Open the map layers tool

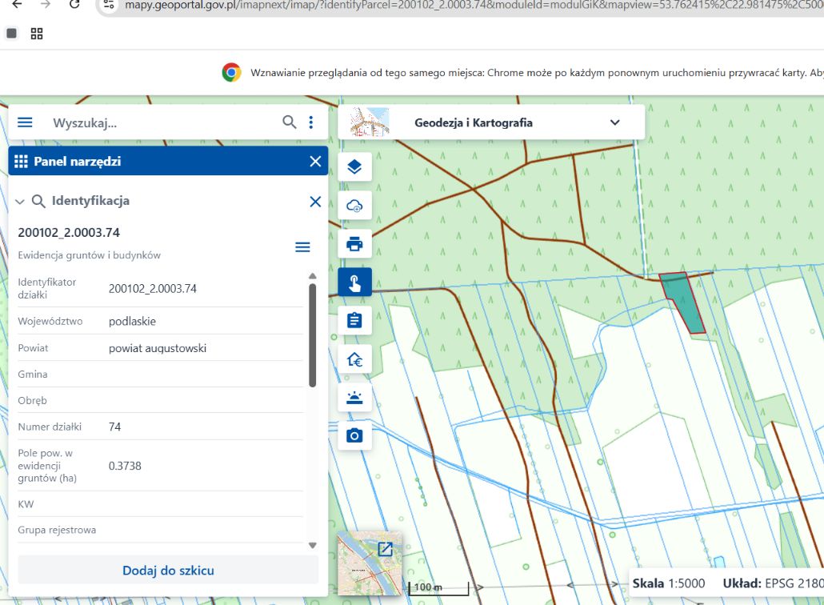click(354, 166)
